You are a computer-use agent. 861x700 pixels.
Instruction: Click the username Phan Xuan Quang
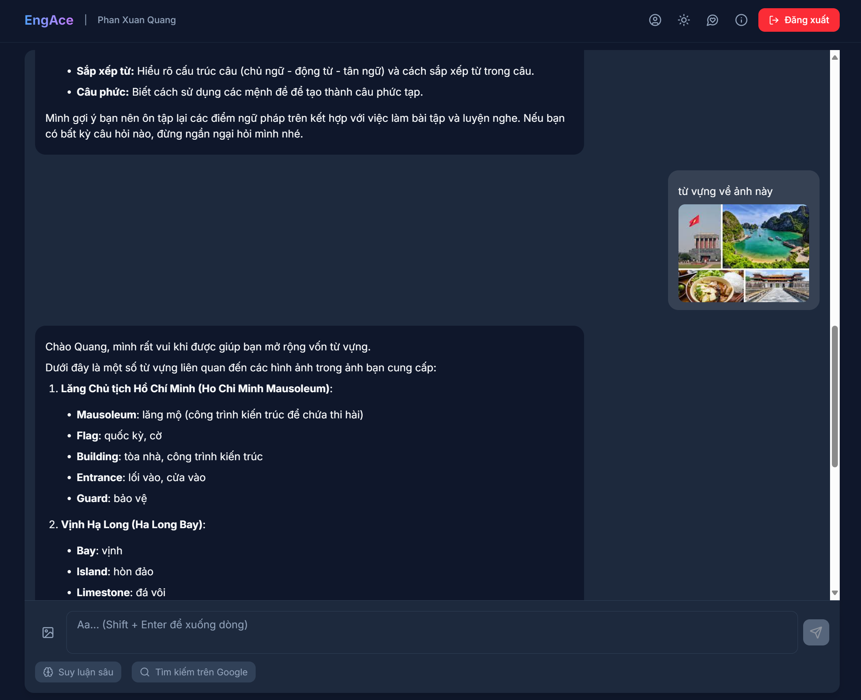pyautogui.click(x=137, y=20)
